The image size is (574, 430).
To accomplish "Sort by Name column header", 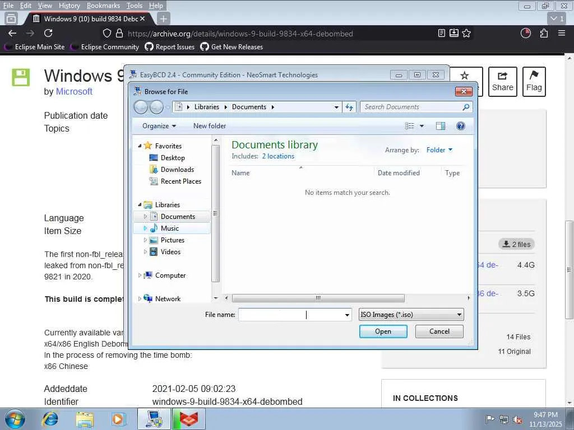I will point(240,173).
